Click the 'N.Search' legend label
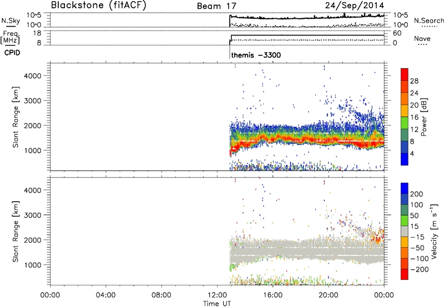444x307 pixels. coord(428,21)
